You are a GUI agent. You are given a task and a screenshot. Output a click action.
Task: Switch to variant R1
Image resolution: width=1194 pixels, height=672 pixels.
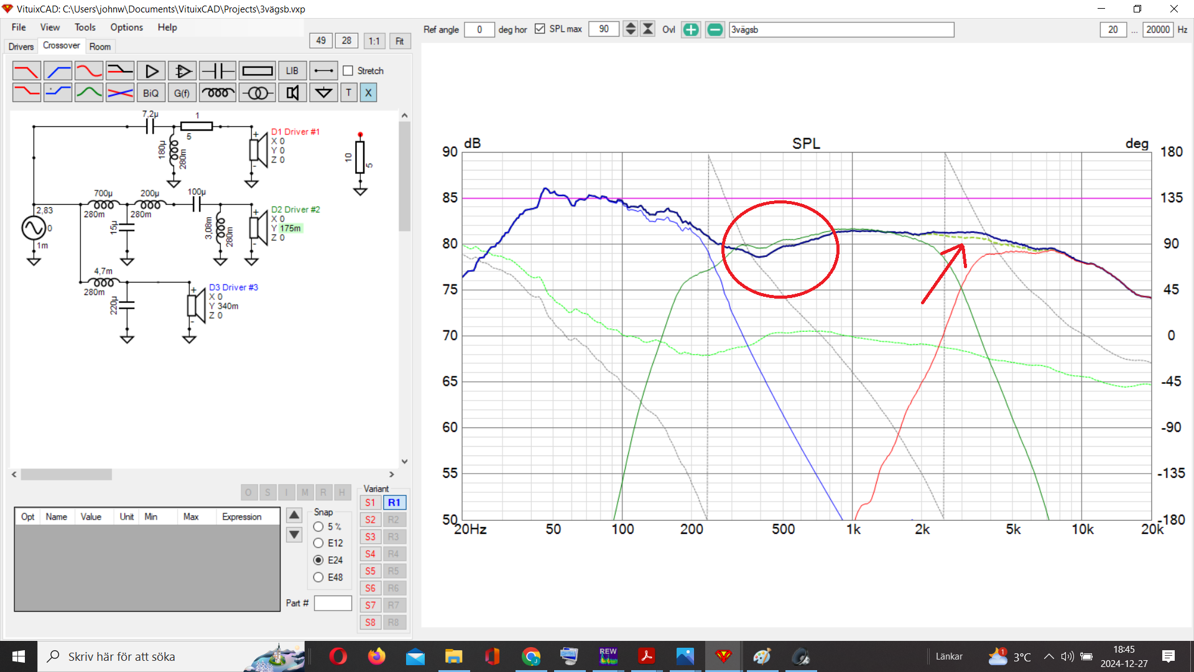(394, 502)
